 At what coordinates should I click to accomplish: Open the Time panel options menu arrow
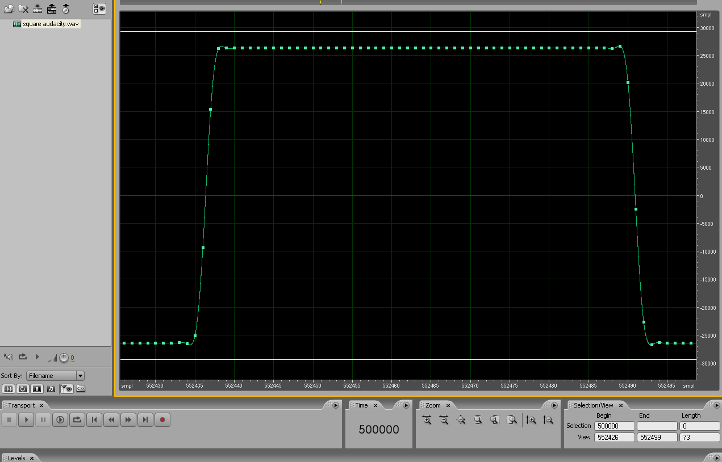(406, 405)
